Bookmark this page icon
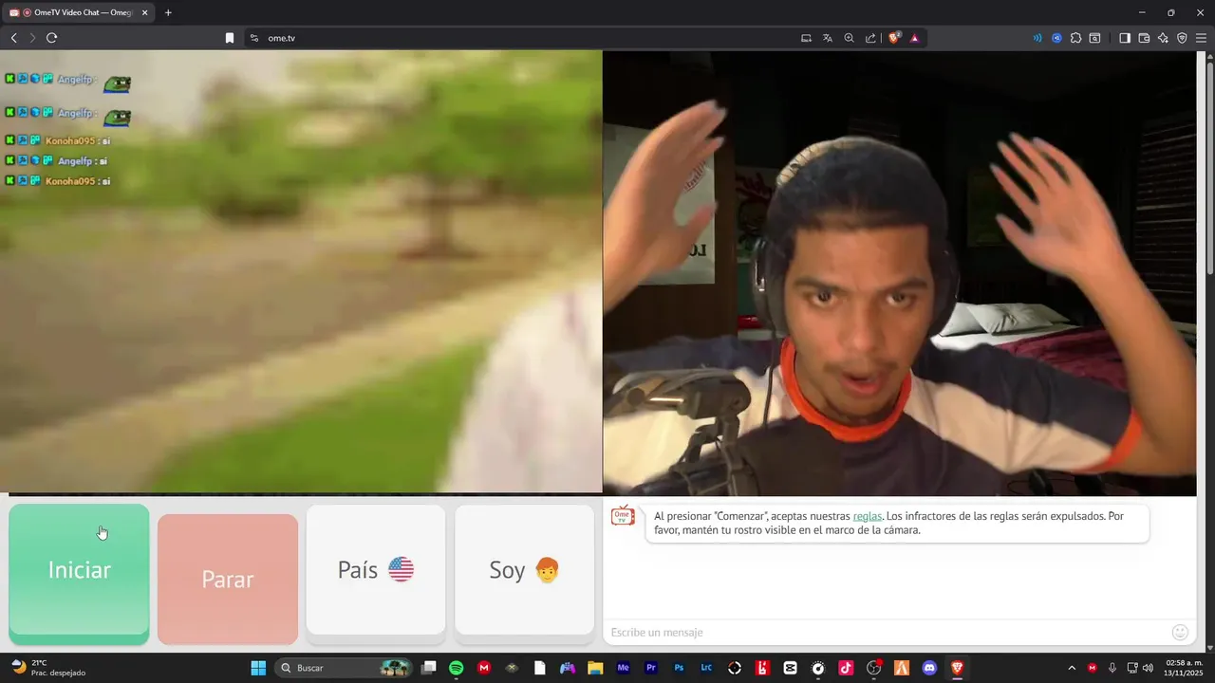1215x683 pixels. click(x=229, y=38)
